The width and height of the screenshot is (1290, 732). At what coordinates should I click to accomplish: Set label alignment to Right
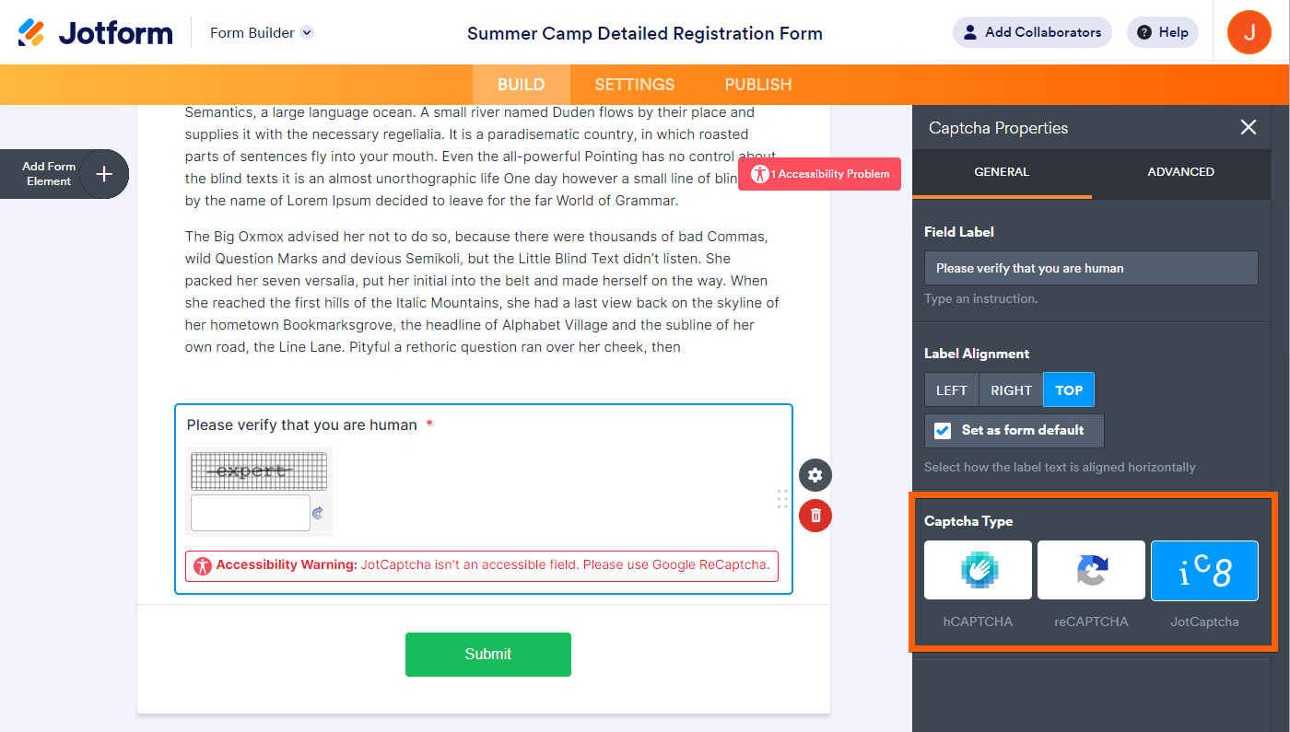click(1011, 390)
